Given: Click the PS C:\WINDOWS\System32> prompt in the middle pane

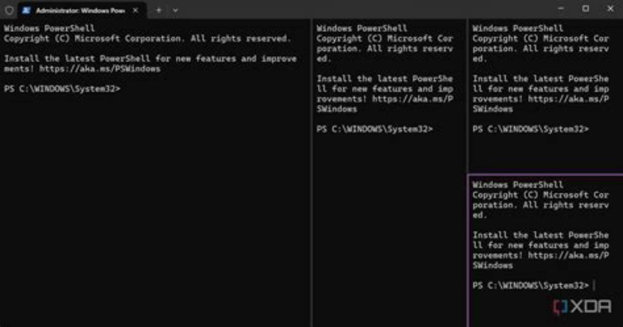Looking at the screenshot, I should tap(375, 129).
